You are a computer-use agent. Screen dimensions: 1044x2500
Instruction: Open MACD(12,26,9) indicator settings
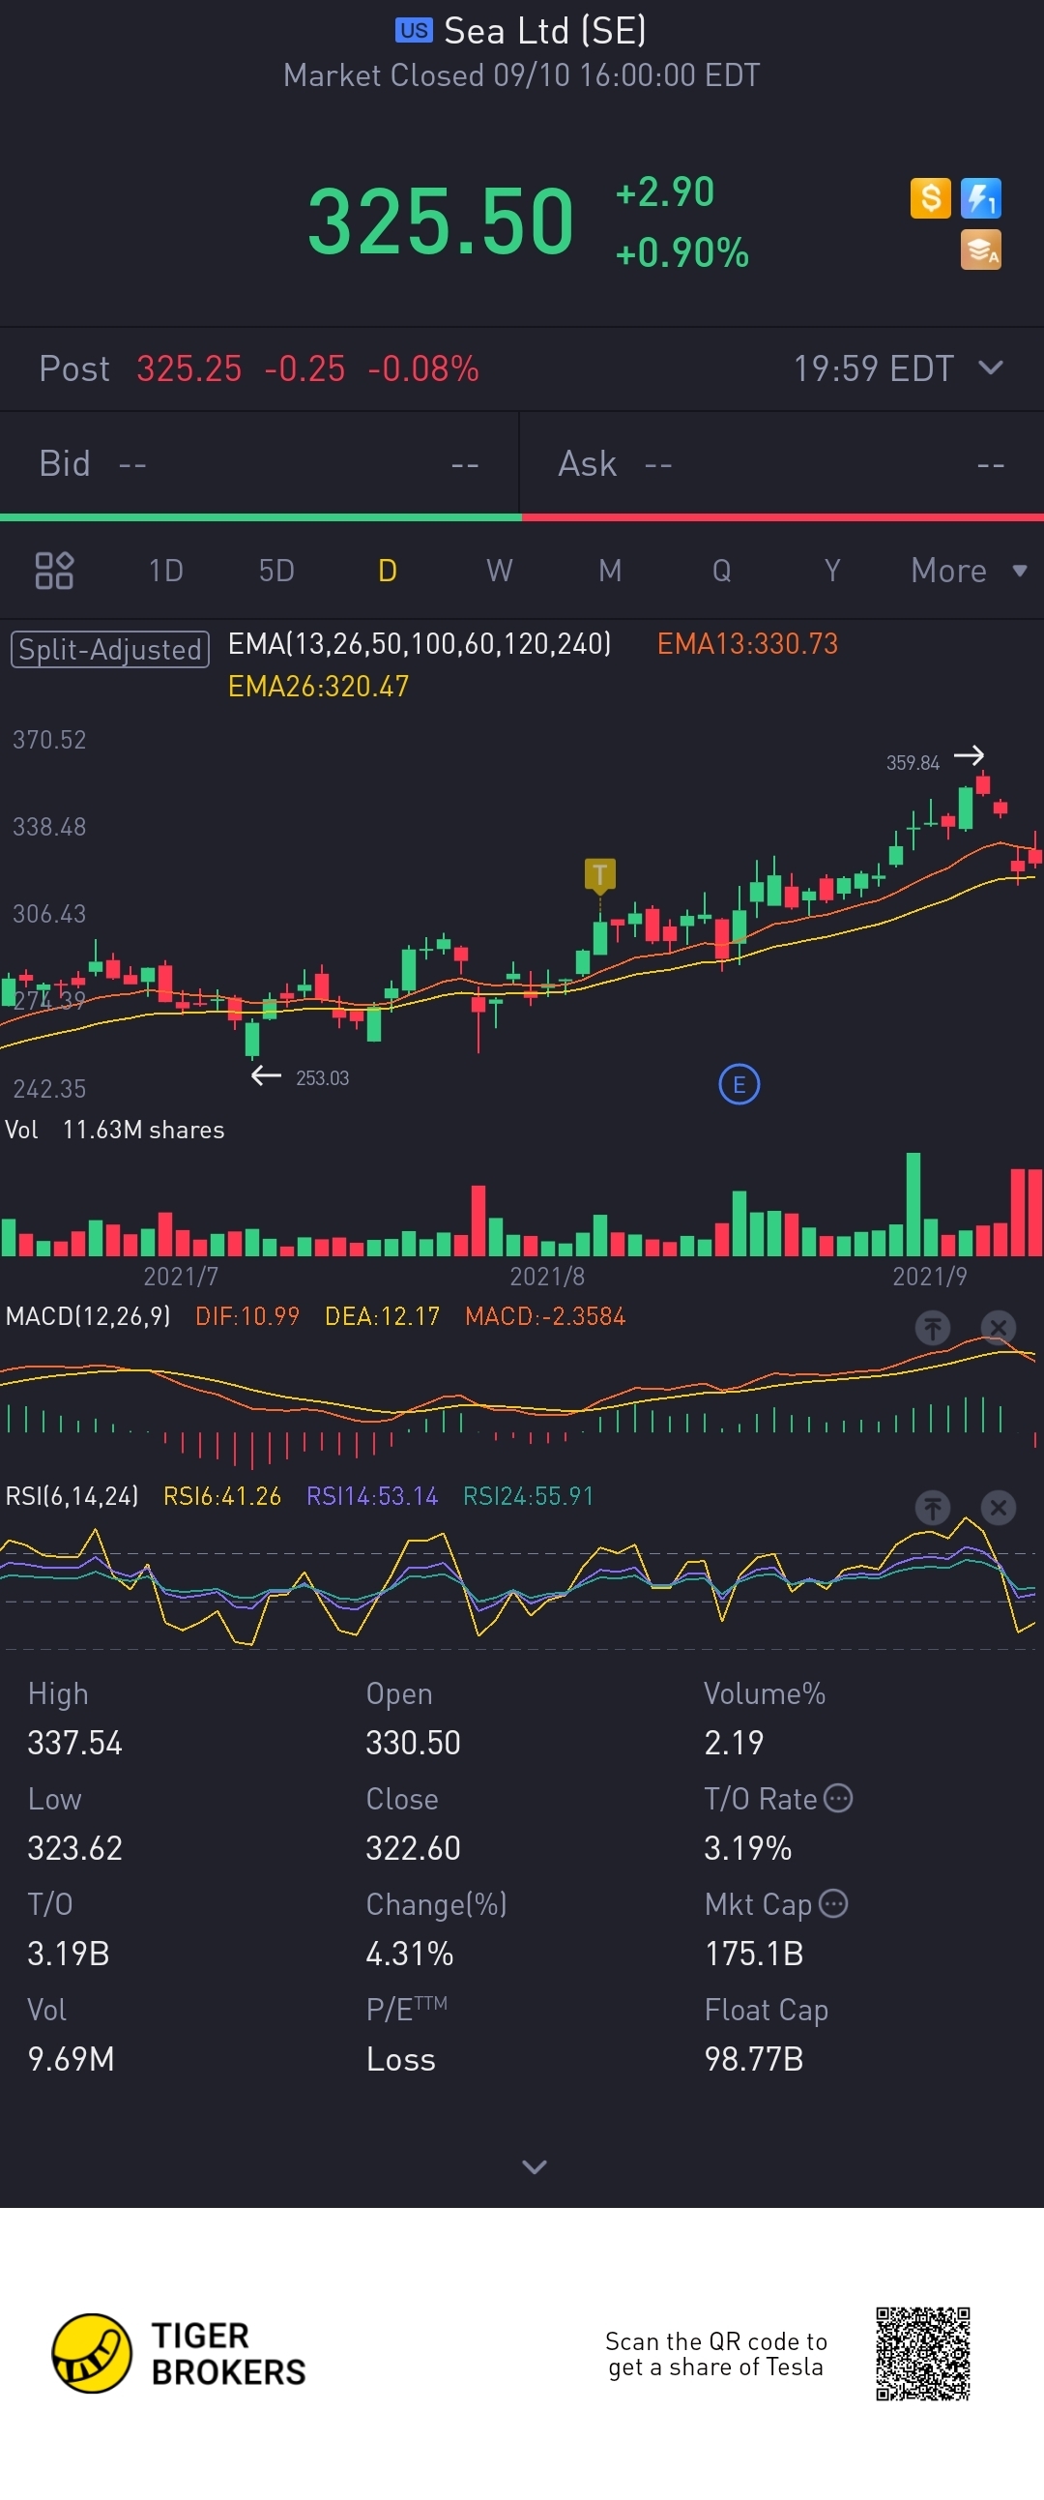87,1316
